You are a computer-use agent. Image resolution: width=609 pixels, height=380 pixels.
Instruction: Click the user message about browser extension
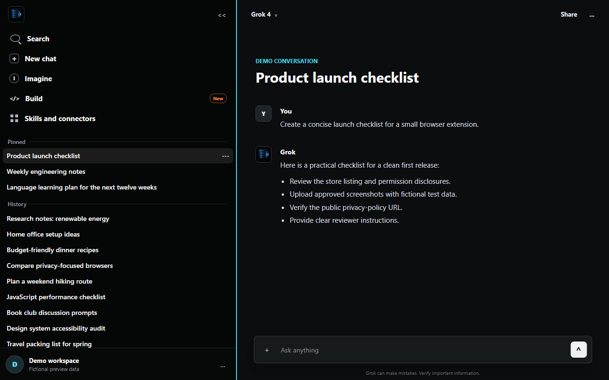[379, 124]
